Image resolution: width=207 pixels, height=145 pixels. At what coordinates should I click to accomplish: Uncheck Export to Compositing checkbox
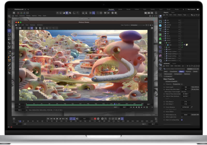pos(182,120)
